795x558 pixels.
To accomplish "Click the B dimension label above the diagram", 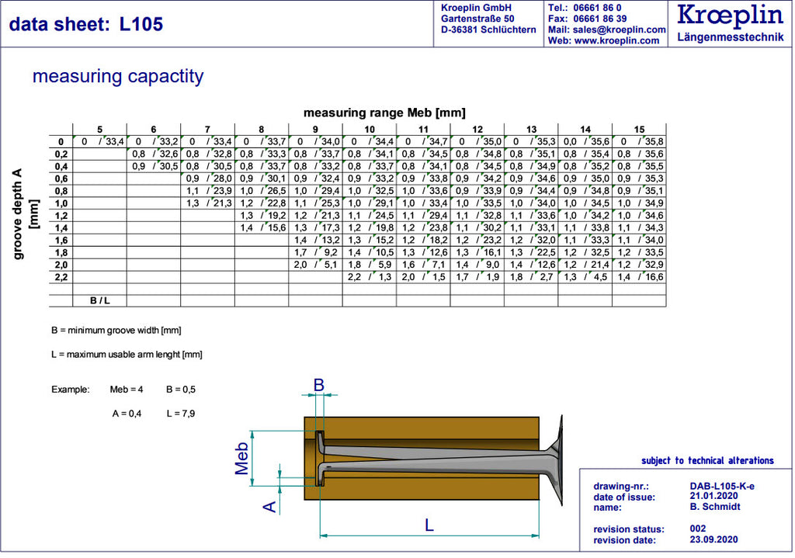I will [318, 384].
